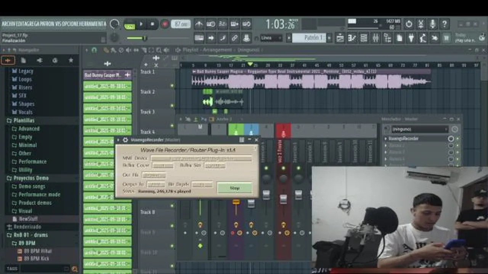Open the Channel rack icon
The image size is (488, 274).
coord(364,38)
